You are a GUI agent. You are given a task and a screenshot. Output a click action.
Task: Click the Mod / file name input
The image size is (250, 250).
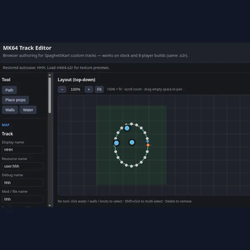tap(22, 199)
